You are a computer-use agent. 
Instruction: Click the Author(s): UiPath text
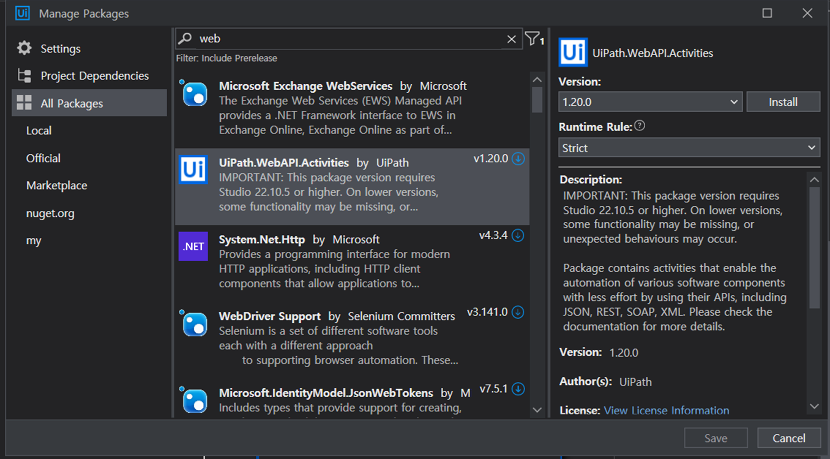click(x=606, y=382)
